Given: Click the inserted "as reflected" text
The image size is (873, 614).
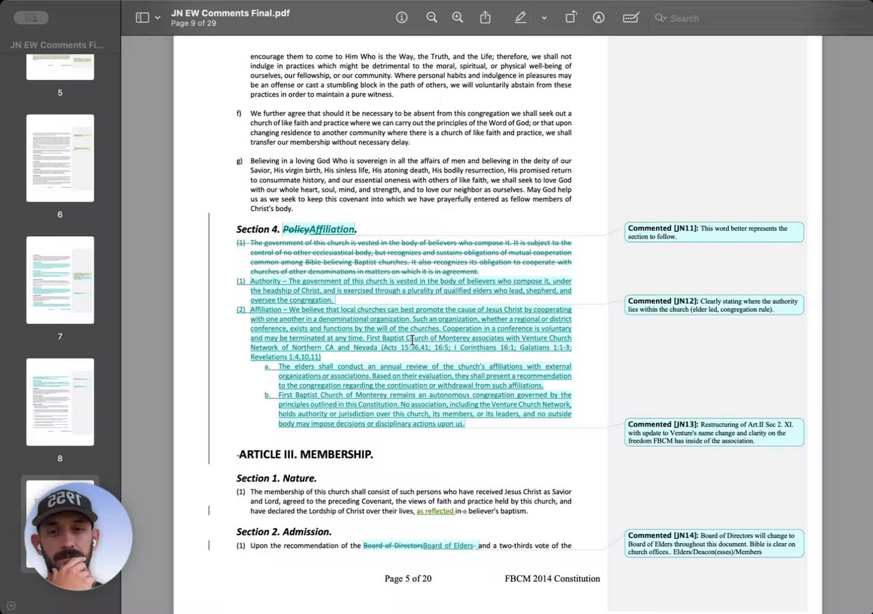Looking at the screenshot, I should pos(435,511).
